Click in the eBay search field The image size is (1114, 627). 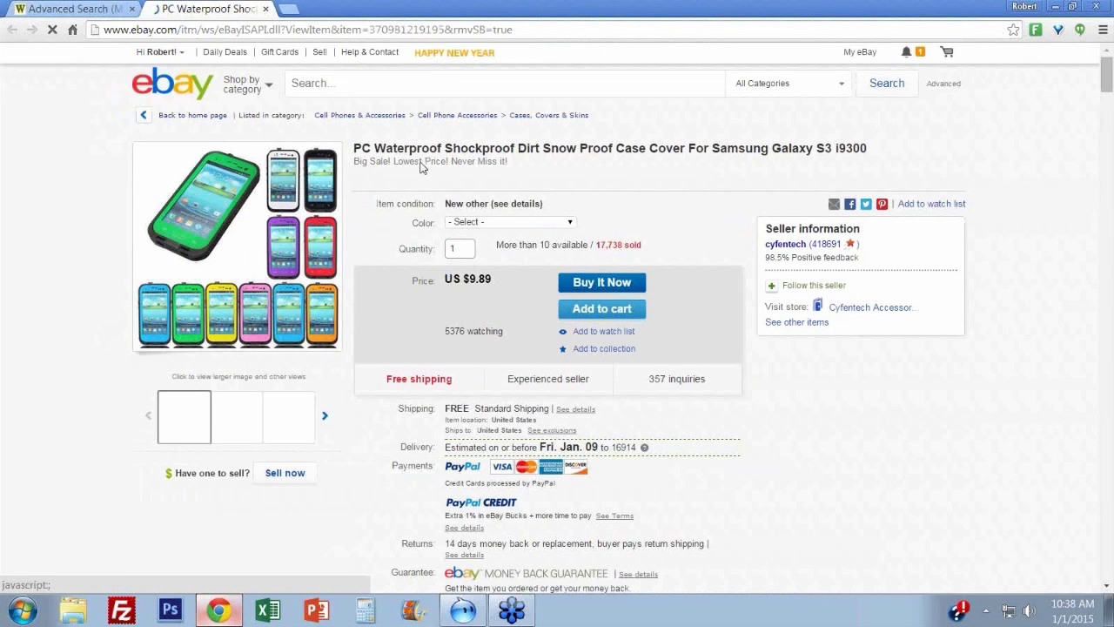505,84
